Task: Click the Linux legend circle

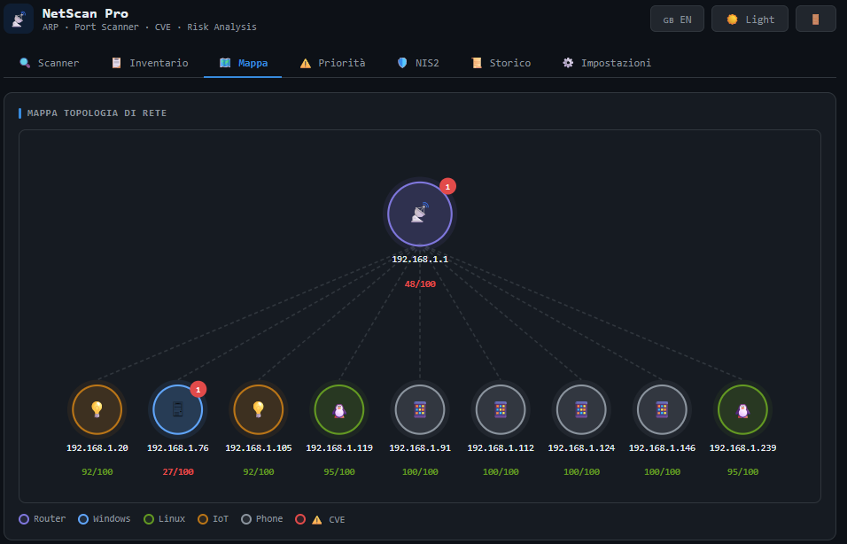Action: click(x=149, y=519)
